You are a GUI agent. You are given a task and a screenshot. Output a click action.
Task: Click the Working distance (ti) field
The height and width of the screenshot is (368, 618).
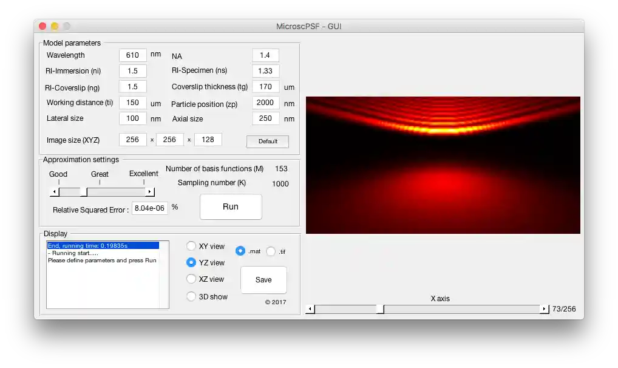click(132, 103)
